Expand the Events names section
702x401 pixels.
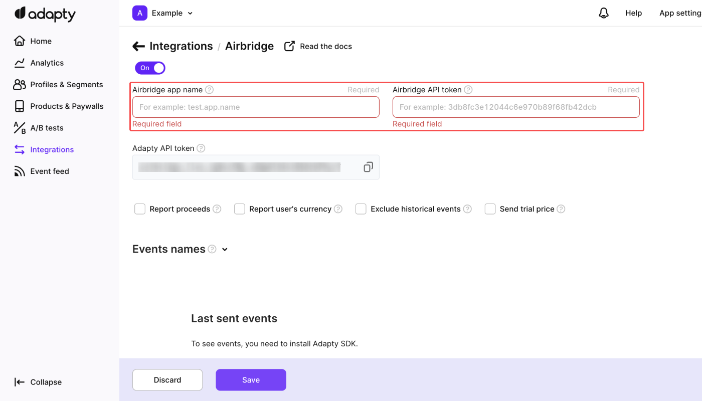[225, 250]
